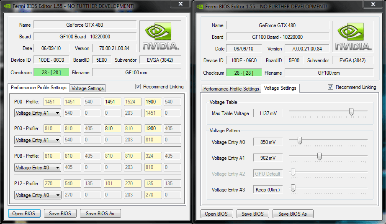Click the BoardID 5E00 field in left window

pyautogui.click(x=101, y=60)
